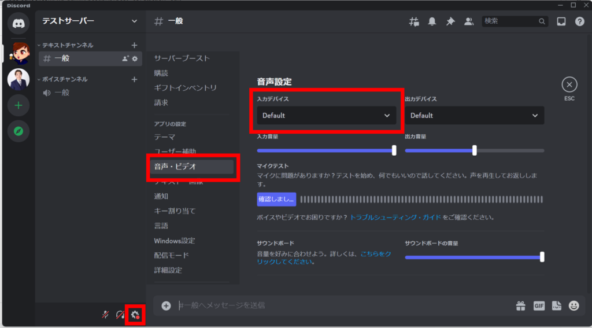Open edit channel gear on 一般 text channel
The width and height of the screenshot is (592, 328).
click(135, 58)
